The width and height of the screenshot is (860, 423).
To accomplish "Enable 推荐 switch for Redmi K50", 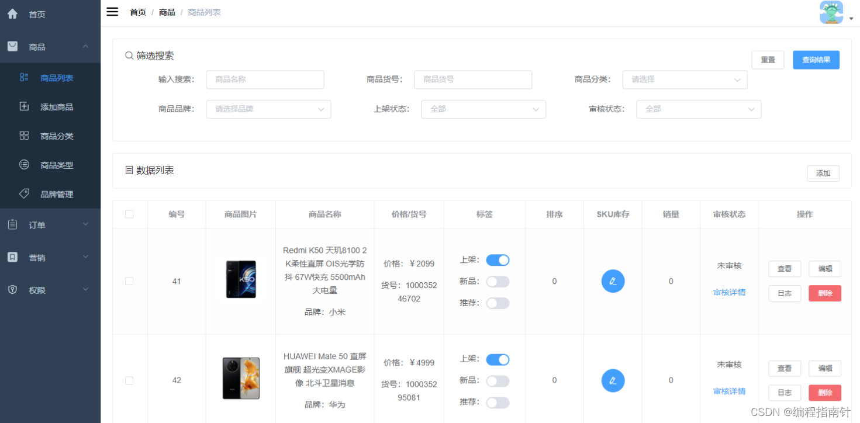I will pos(498,303).
